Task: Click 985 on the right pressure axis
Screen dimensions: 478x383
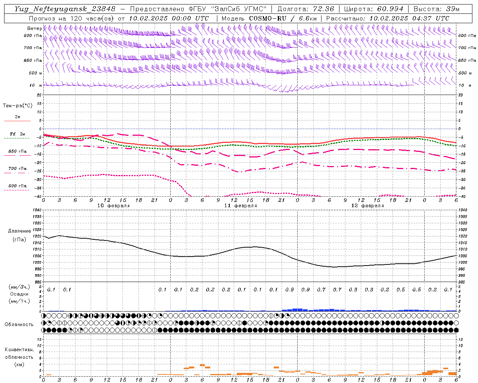Action: 462,282
